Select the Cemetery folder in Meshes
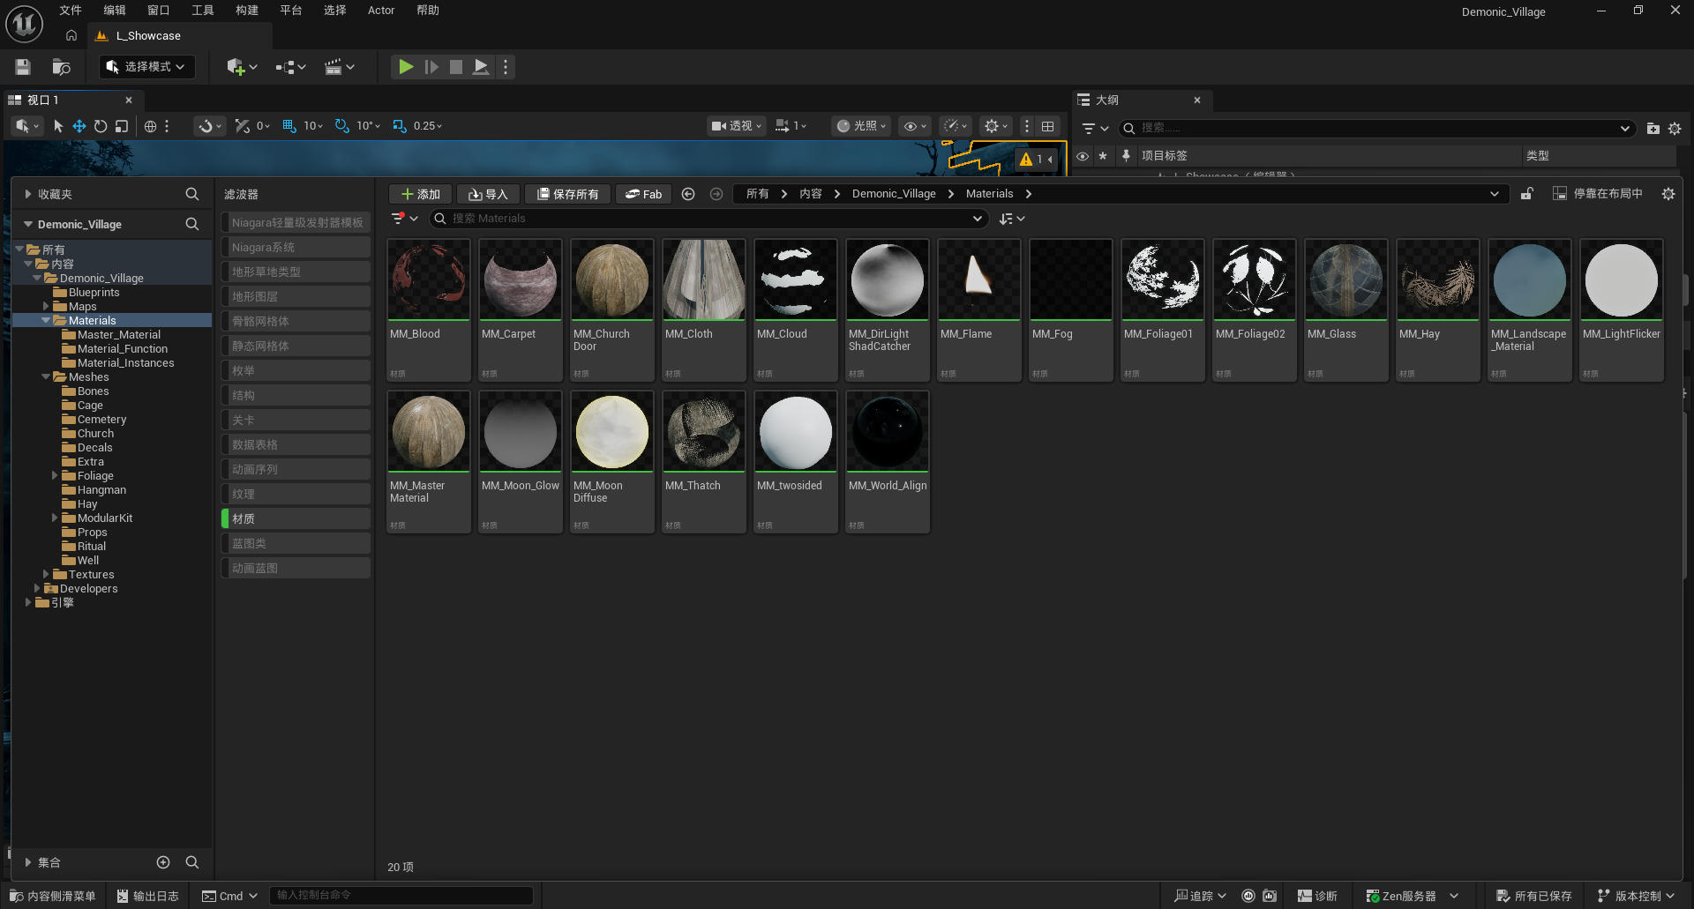Viewport: 1694px width, 909px height. coord(101,420)
